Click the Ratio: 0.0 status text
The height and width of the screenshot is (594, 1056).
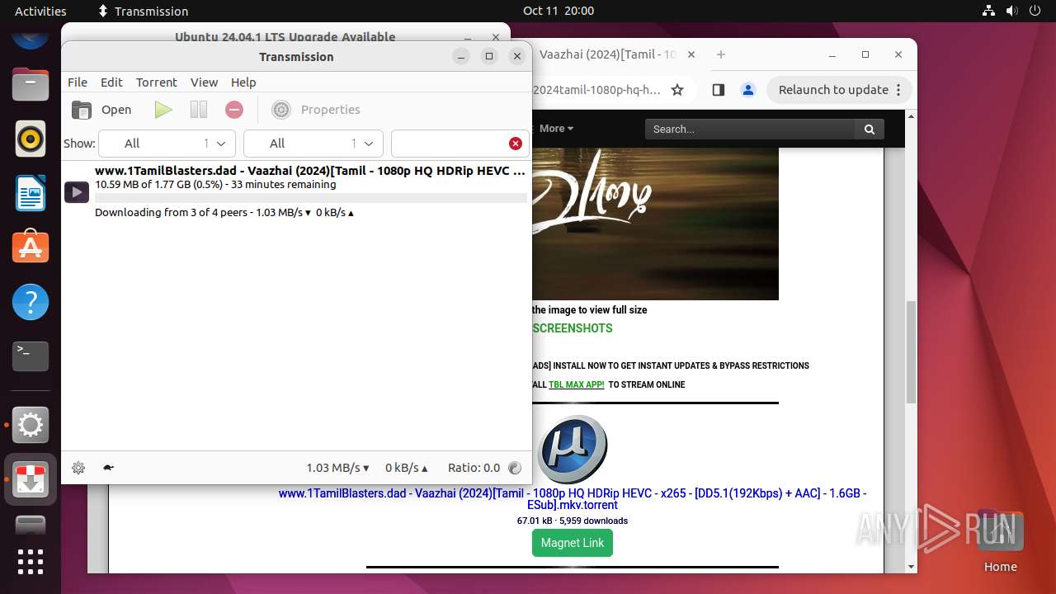(x=474, y=468)
